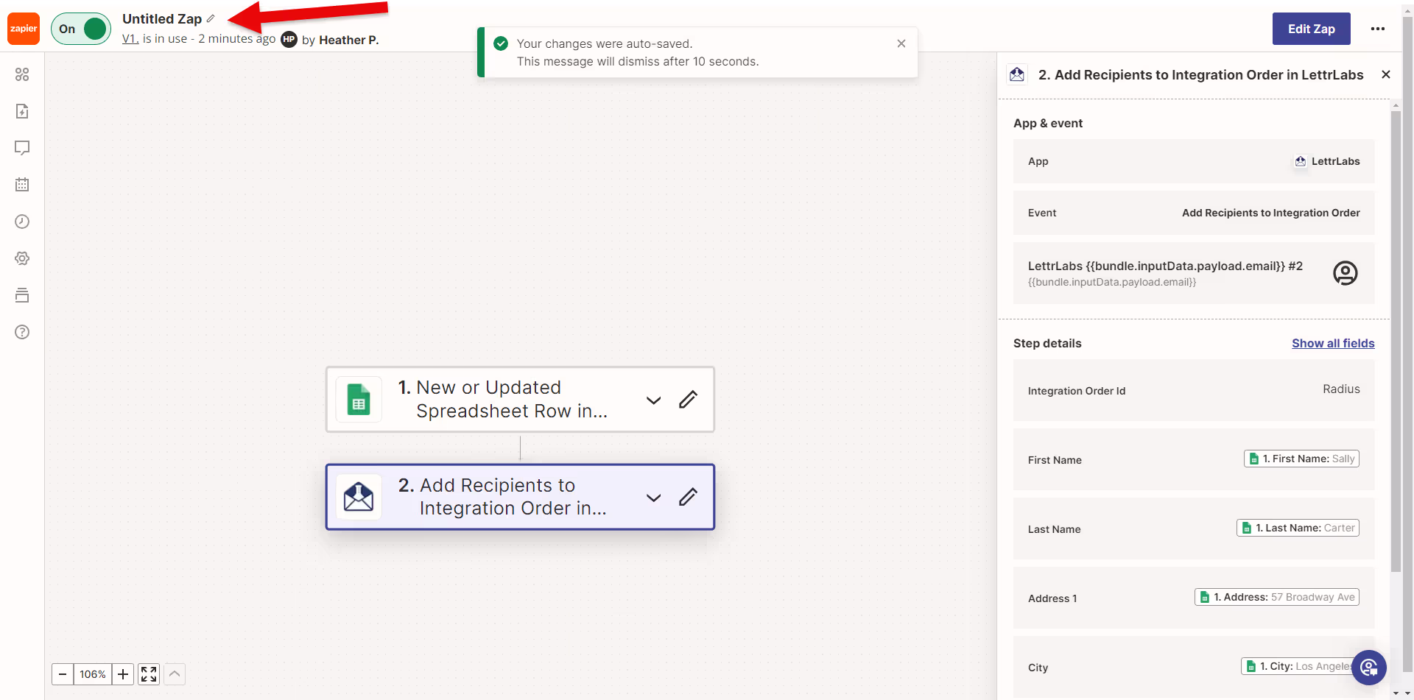Click the Show all fields link
This screenshot has height=700, width=1414.
1333,343
